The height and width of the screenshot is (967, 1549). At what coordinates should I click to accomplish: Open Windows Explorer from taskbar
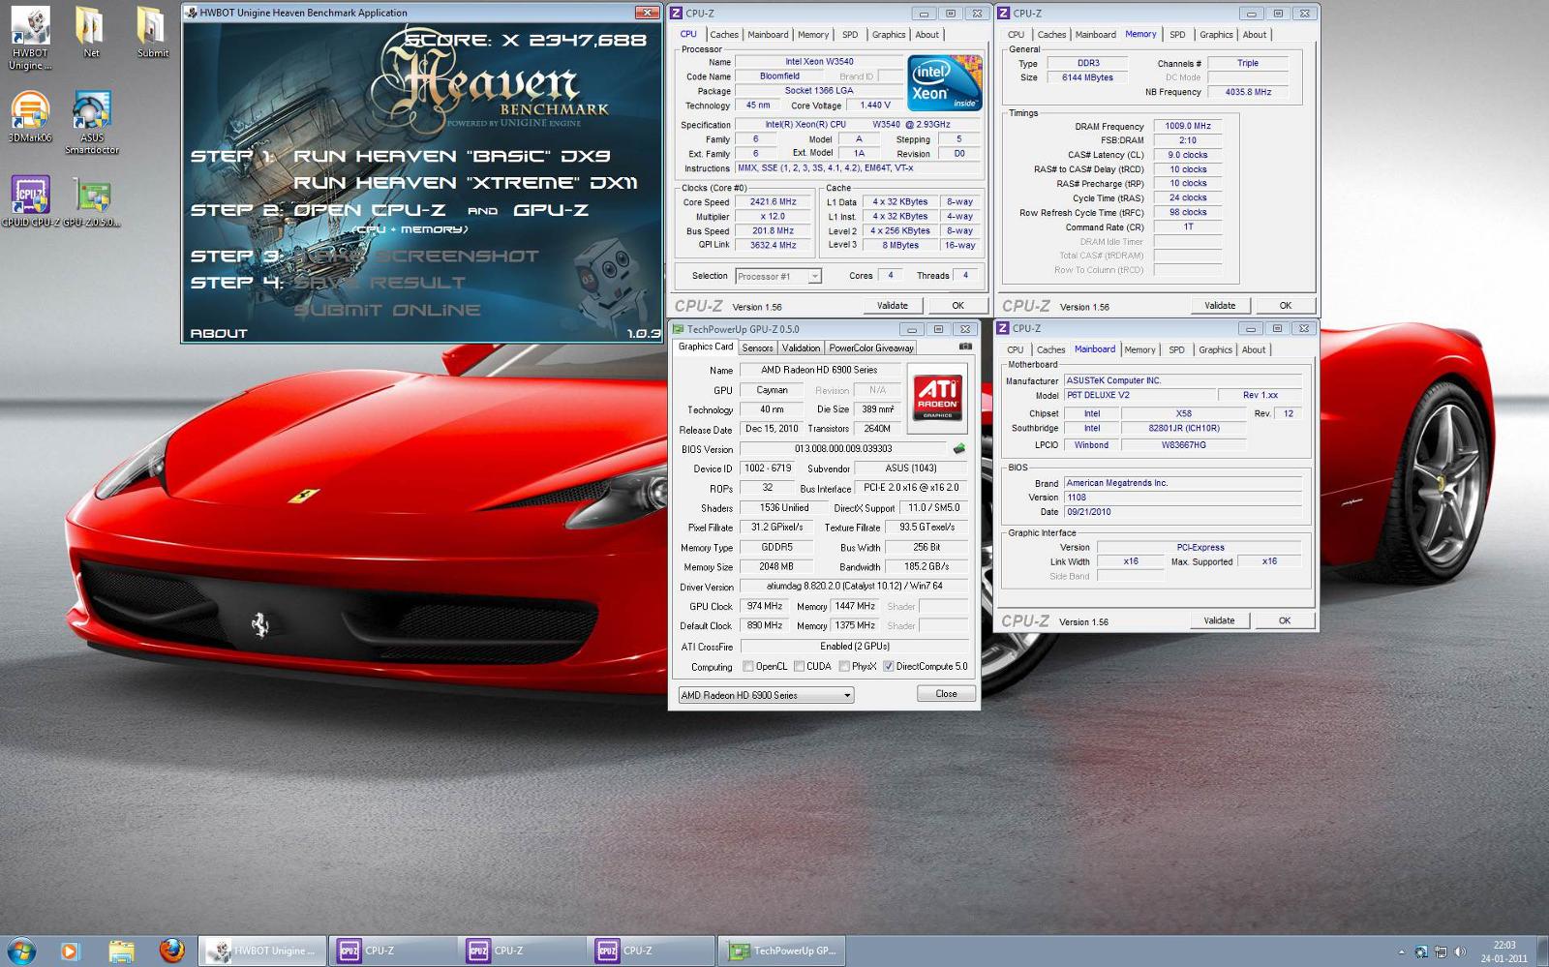[121, 952]
